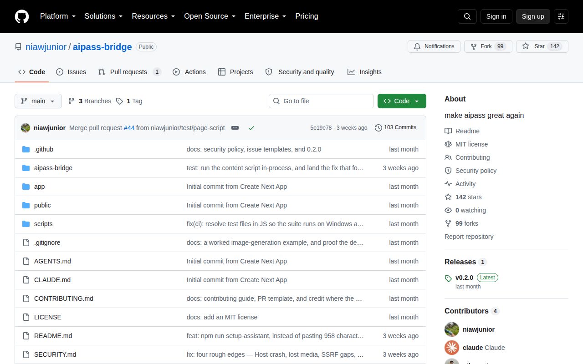583x364 pixels.
Task: Open commit hash 5e19e78
Action: 321,128
